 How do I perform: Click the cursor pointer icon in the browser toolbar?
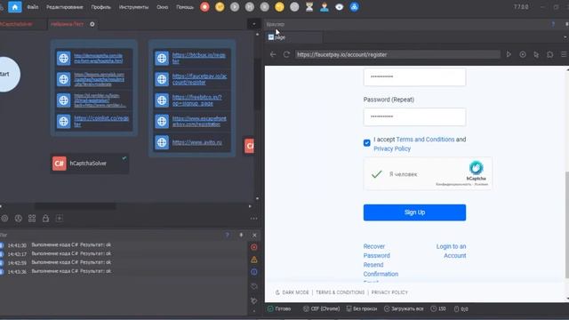(536, 54)
